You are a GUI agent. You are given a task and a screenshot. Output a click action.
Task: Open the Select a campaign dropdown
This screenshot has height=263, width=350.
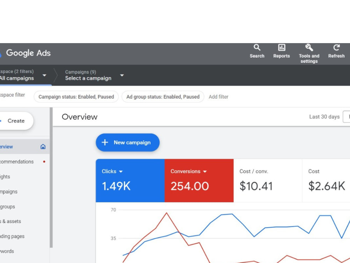tap(122, 75)
